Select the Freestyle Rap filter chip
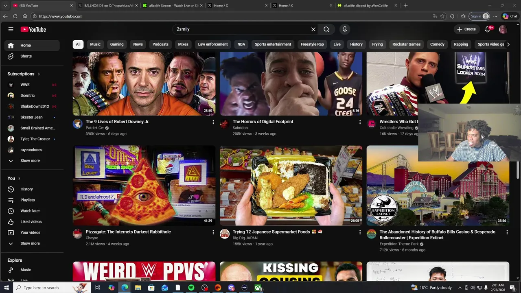 [312, 44]
